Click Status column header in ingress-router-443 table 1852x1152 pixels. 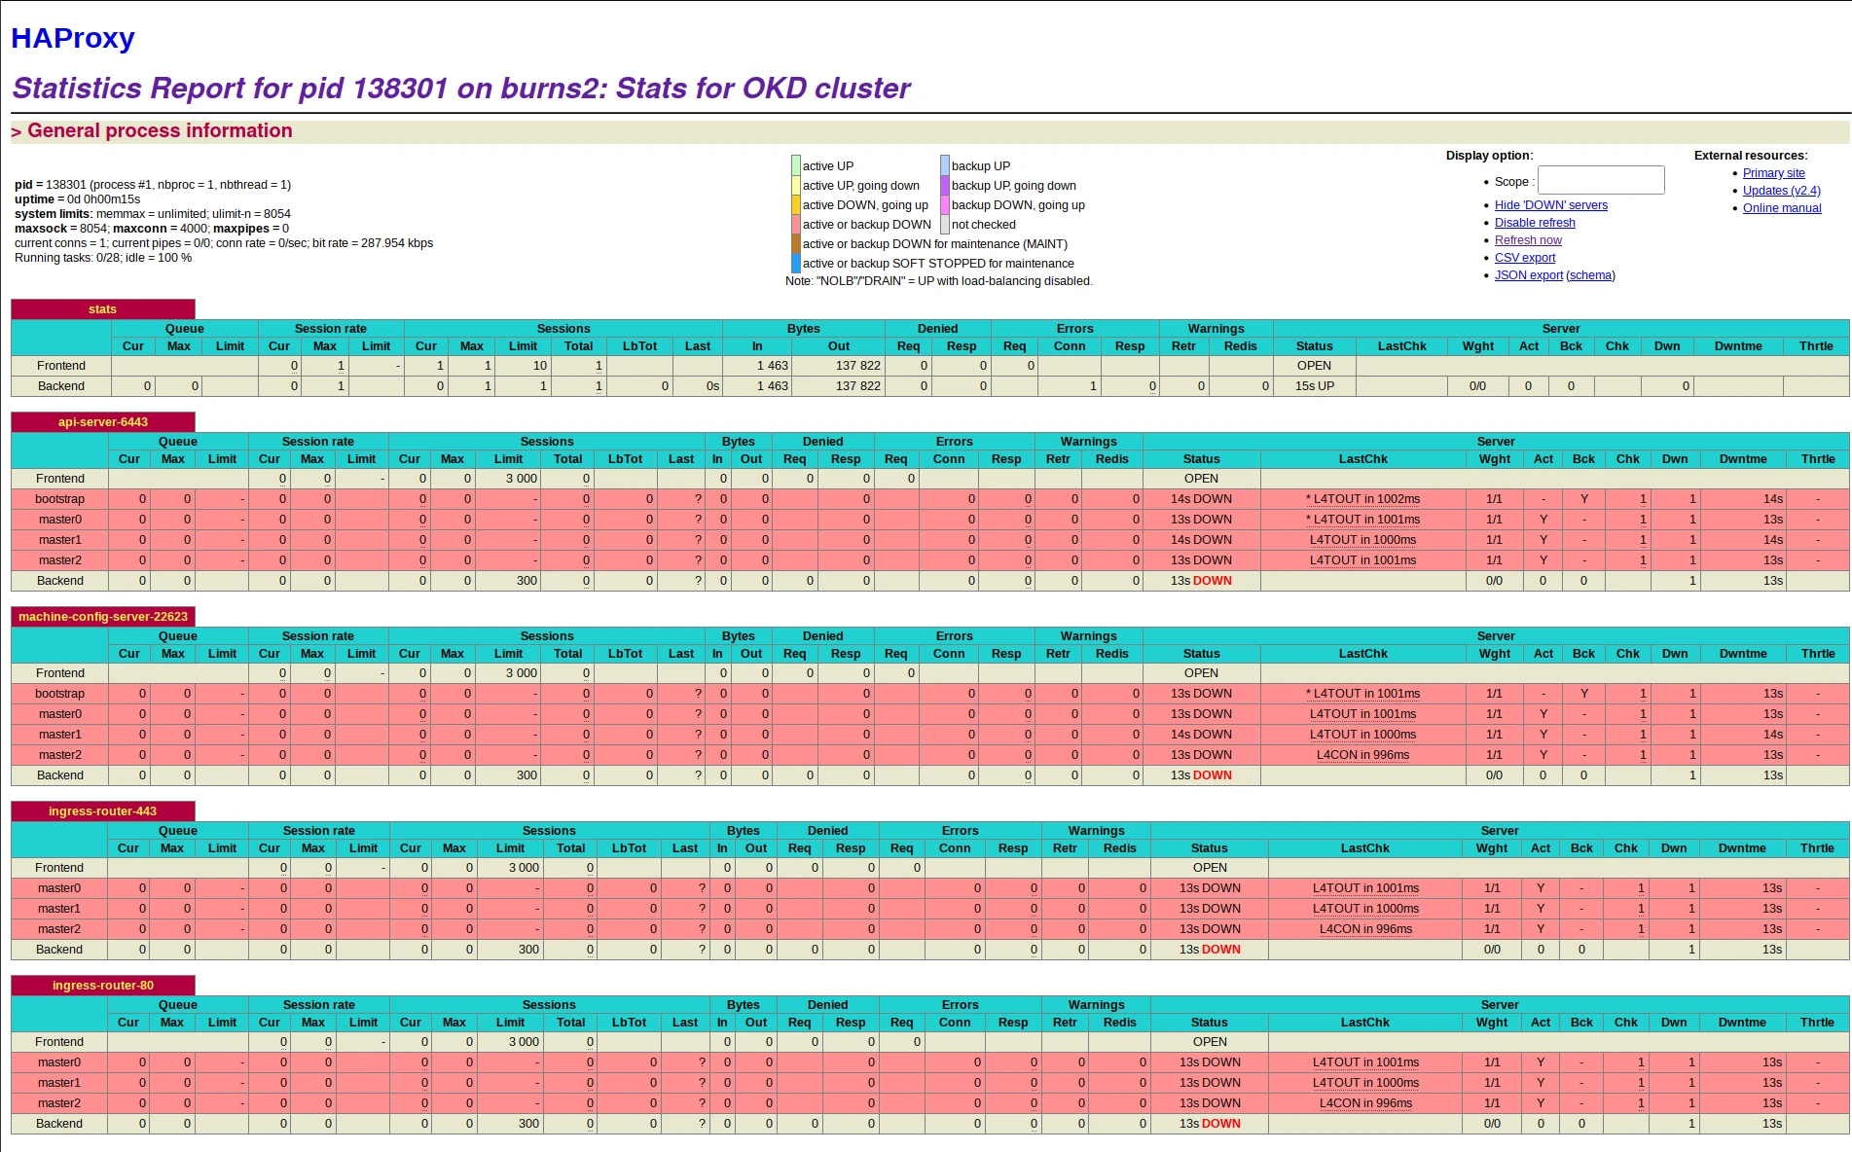tap(1210, 848)
